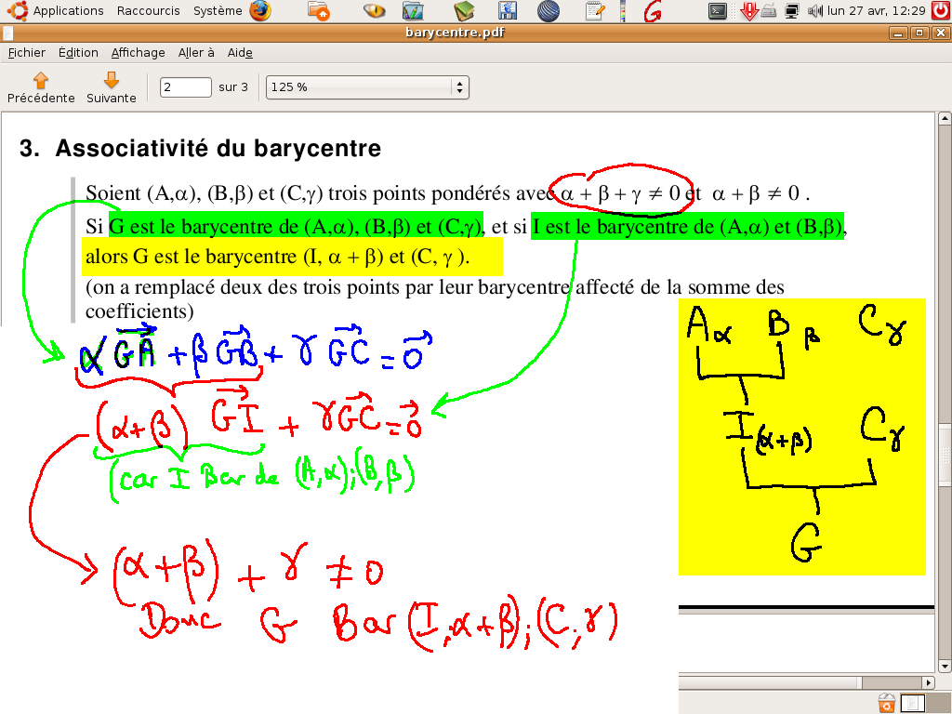Click the network monitor tray icon
The height and width of the screenshot is (714, 952).
point(792,11)
